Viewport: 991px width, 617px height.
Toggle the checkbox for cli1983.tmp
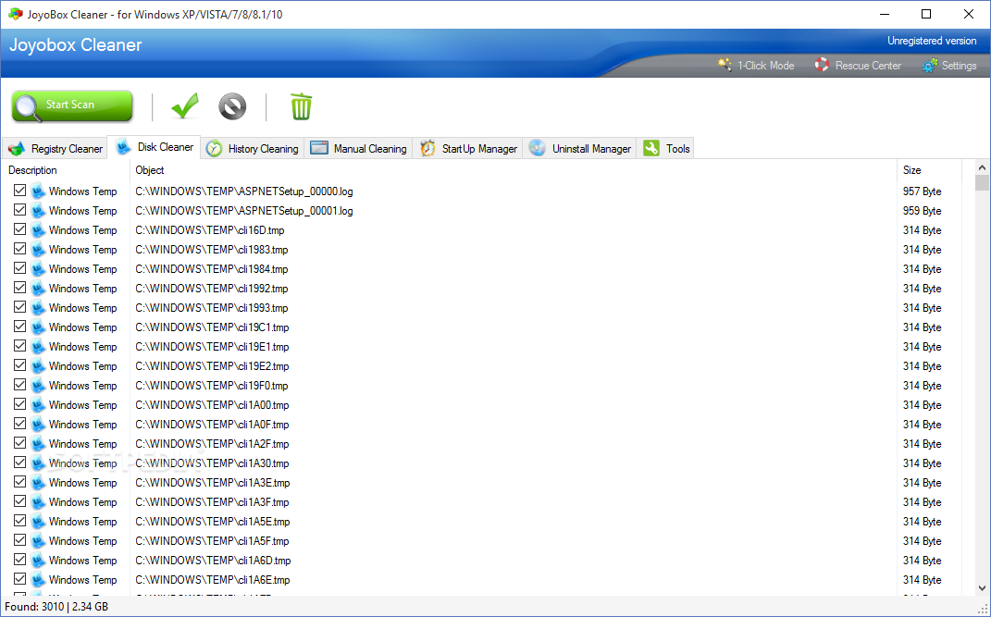(19, 249)
